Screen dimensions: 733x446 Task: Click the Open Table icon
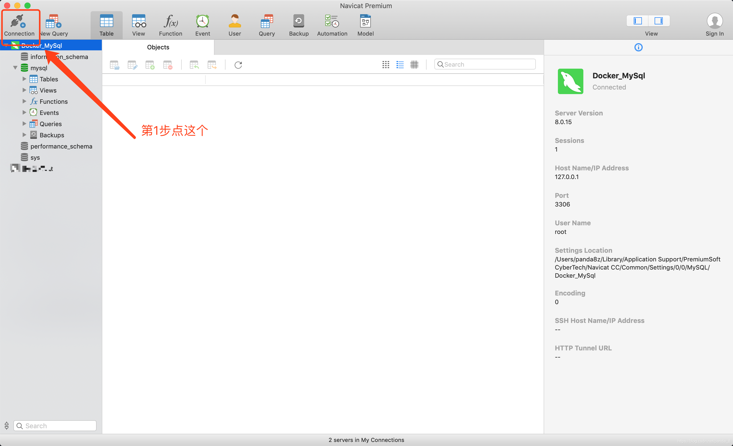[115, 65]
